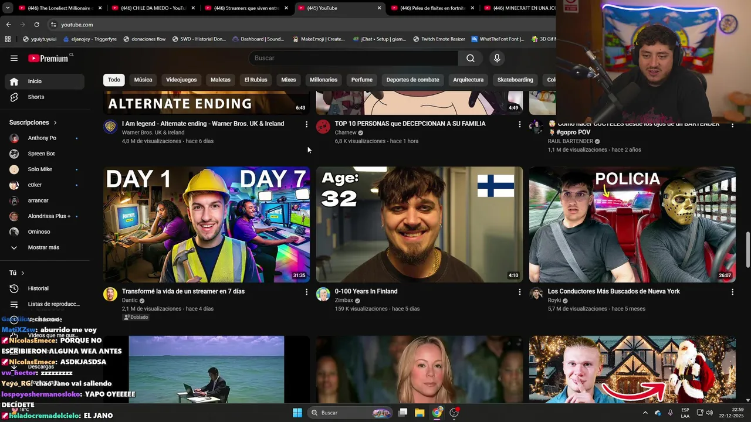The height and width of the screenshot is (422, 751).
Task: Select the El Rubius filter chip
Action: pos(256,80)
